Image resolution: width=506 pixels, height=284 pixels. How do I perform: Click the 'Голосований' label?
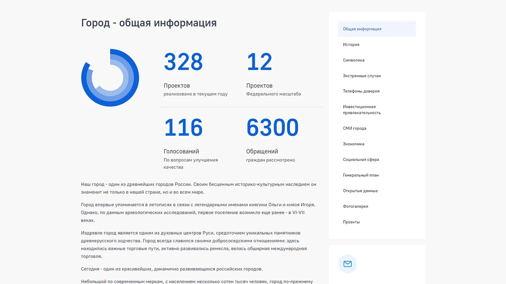coord(181,151)
